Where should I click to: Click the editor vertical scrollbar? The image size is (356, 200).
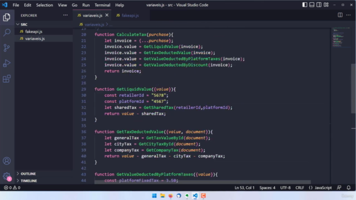tap(353, 88)
